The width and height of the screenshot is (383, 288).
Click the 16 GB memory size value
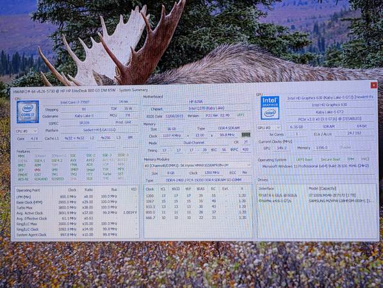point(172,129)
